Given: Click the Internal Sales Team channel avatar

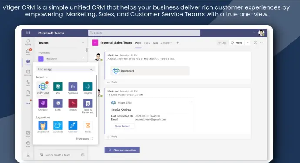Looking at the screenshot, I should (x=95, y=42).
